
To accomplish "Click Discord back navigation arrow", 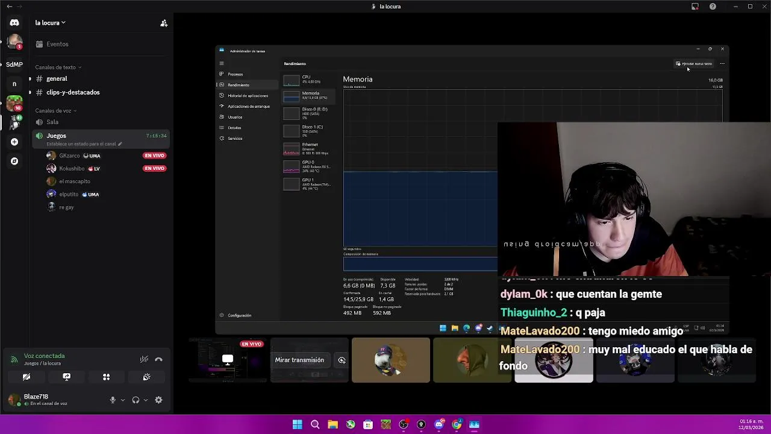I will click(x=9, y=6).
